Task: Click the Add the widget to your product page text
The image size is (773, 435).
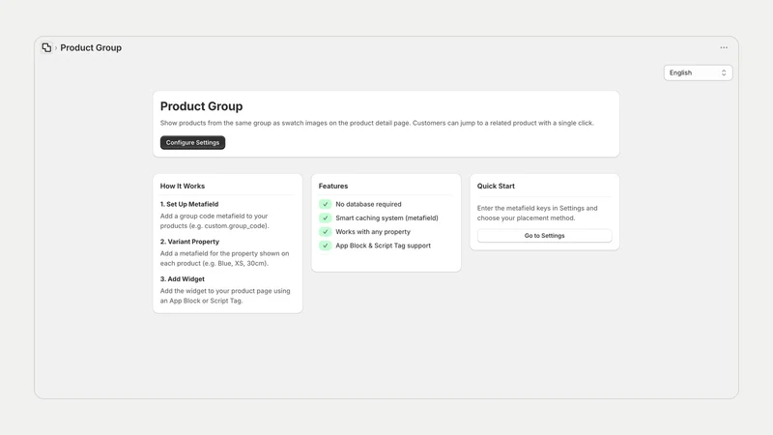Action: (x=225, y=296)
